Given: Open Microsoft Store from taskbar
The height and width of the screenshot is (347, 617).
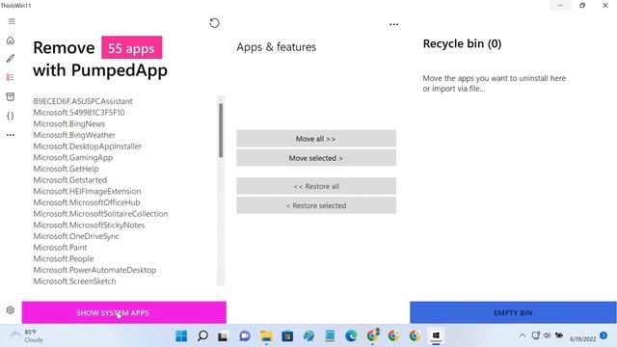Looking at the screenshot, I should [x=287, y=336].
